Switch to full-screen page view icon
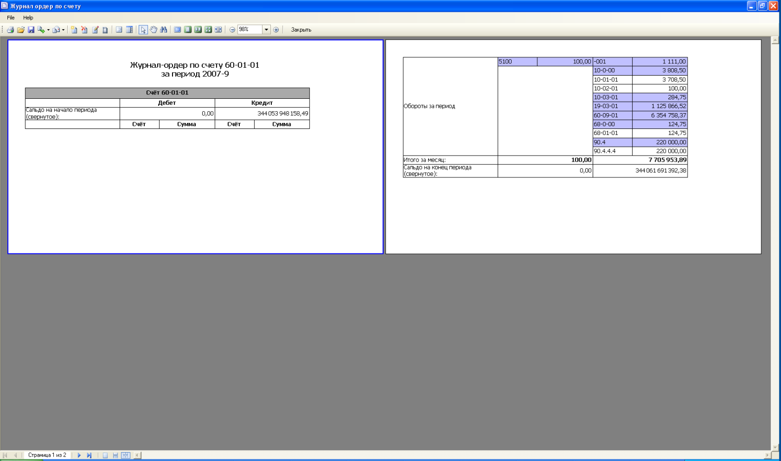The width and height of the screenshot is (781, 461). [x=177, y=30]
